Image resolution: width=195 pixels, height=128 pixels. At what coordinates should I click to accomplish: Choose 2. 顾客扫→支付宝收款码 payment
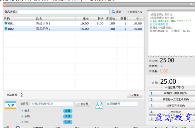coord(172,100)
